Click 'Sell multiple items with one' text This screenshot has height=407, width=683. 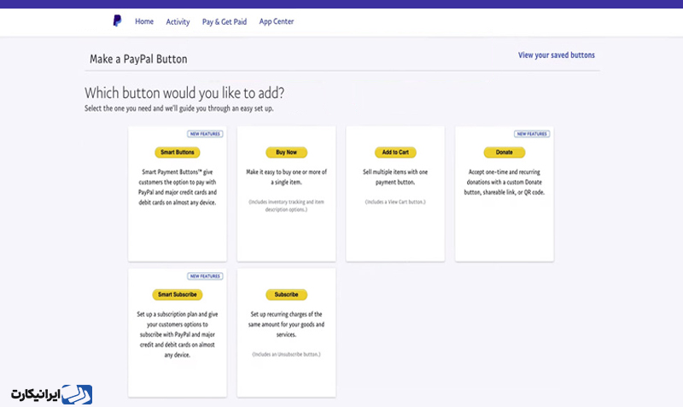(395, 177)
